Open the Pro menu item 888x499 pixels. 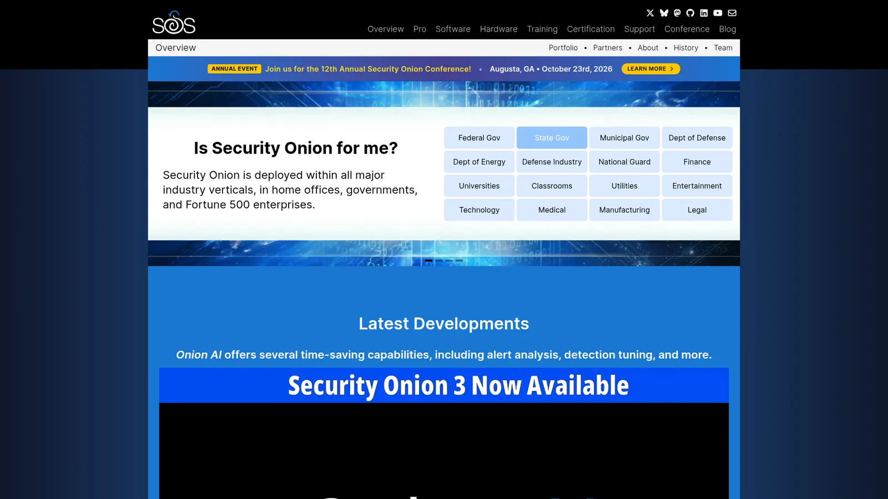420,29
